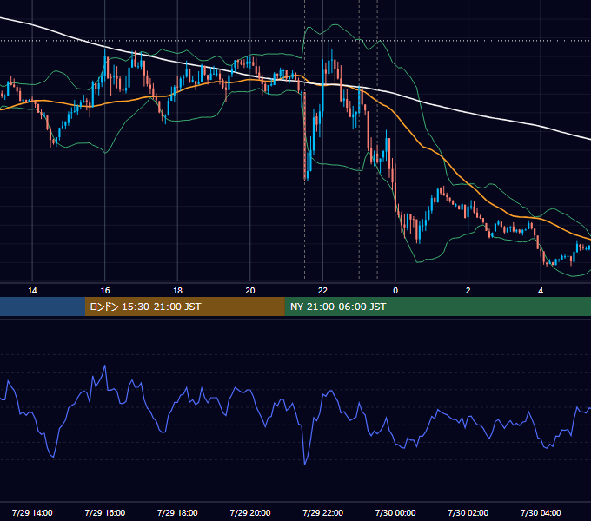This screenshot has height=521, width=591.
Task: Click hour label 0 on price chart axis
Action: [395, 291]
